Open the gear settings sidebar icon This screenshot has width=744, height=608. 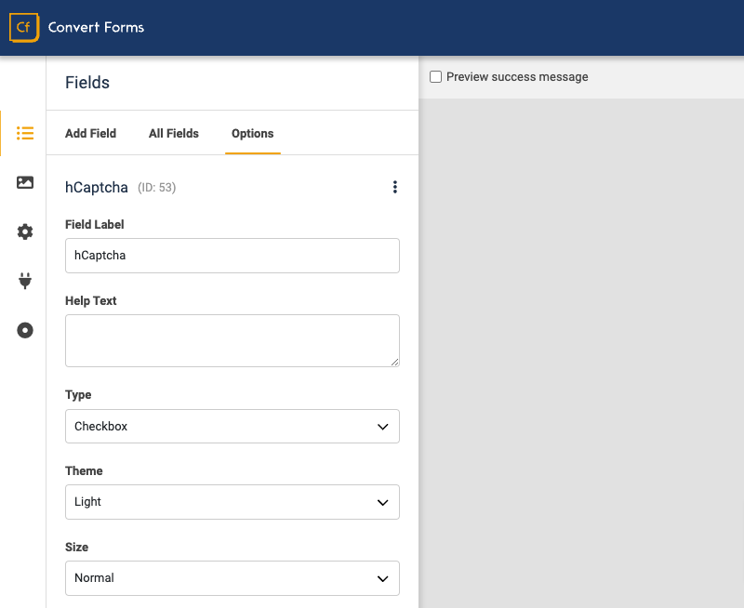[25, 231]
